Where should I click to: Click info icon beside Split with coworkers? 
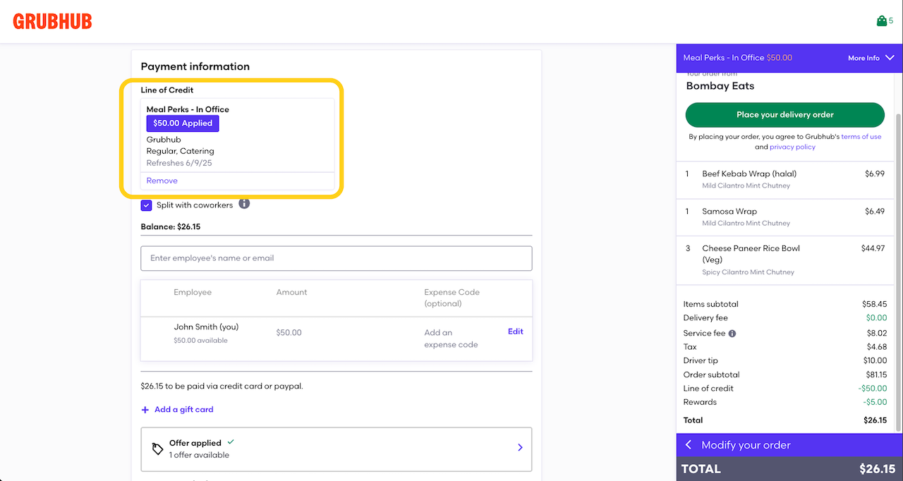(x=244, y=204)
